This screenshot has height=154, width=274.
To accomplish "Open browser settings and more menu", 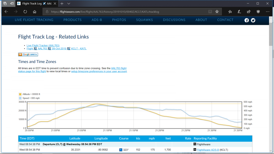I will click(267, 12).
